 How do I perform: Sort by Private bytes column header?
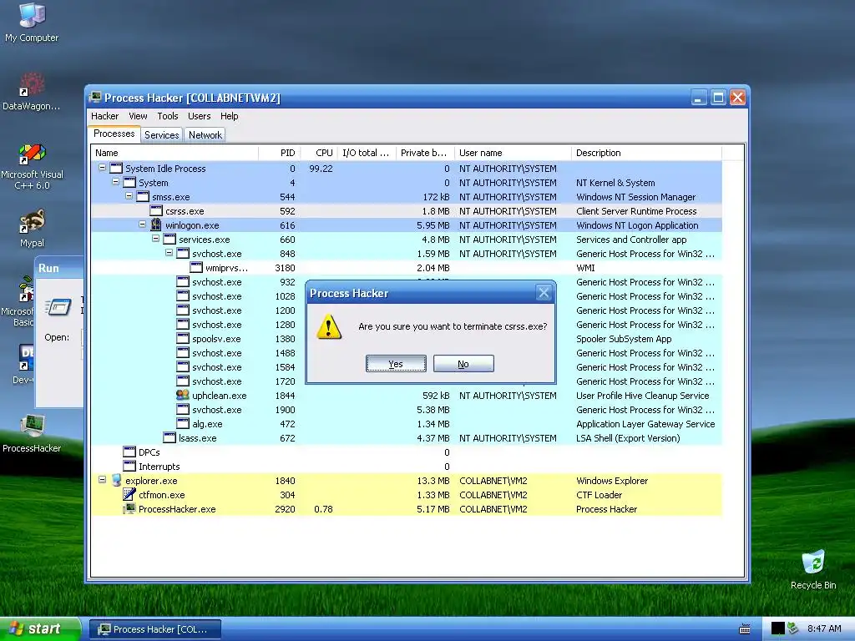pyautogui.click(x=425, y=153)
